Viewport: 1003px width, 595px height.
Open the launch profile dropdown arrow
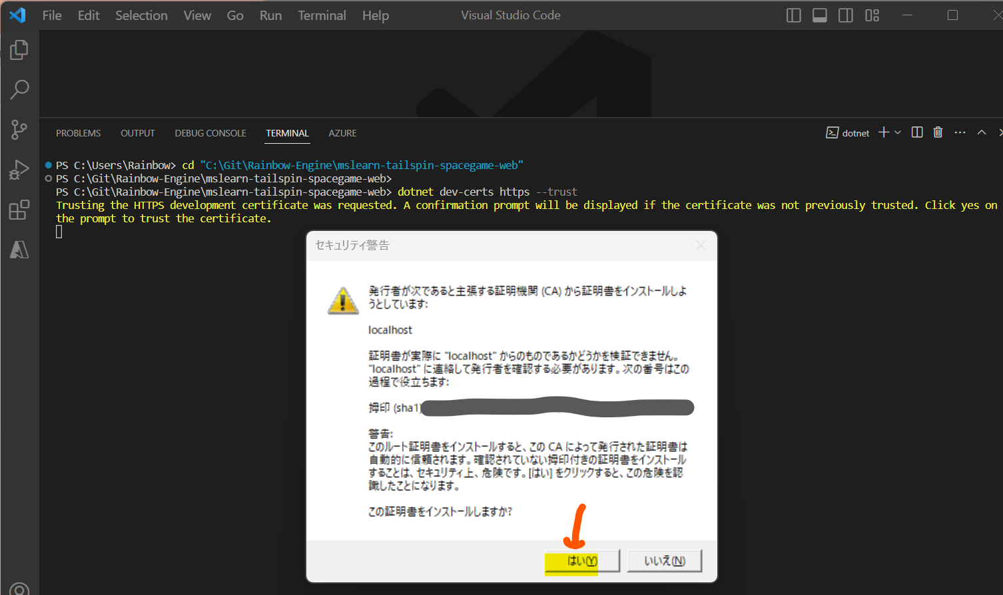[898, 132]
